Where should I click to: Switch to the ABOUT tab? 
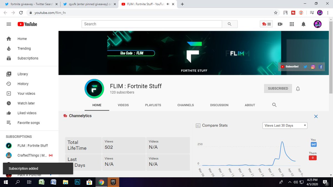click(250, 105)
